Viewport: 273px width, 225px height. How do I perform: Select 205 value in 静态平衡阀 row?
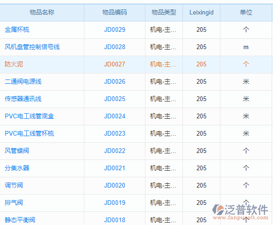pyautogui.click(x=201, y=220)
